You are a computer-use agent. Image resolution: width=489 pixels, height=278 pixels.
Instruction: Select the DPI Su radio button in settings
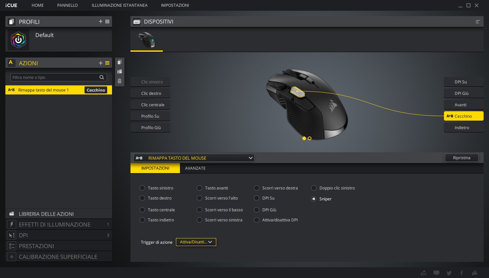(x=256, y=198)
